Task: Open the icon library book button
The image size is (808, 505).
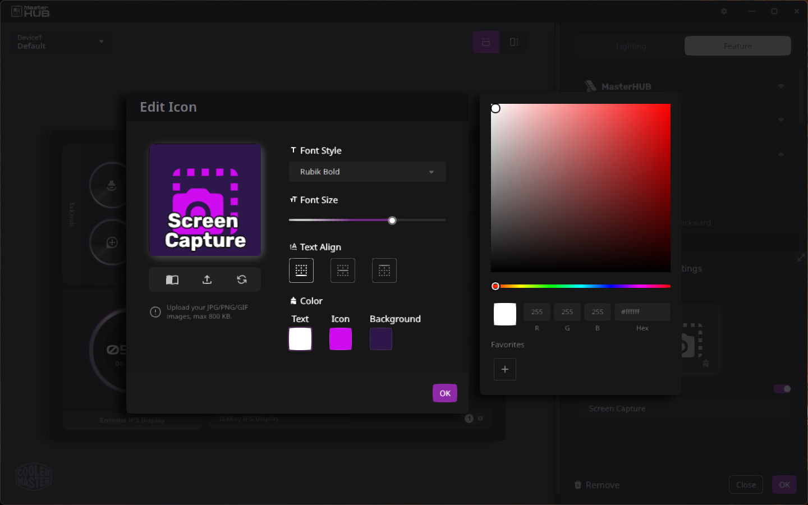Action: tap(172, 279)
